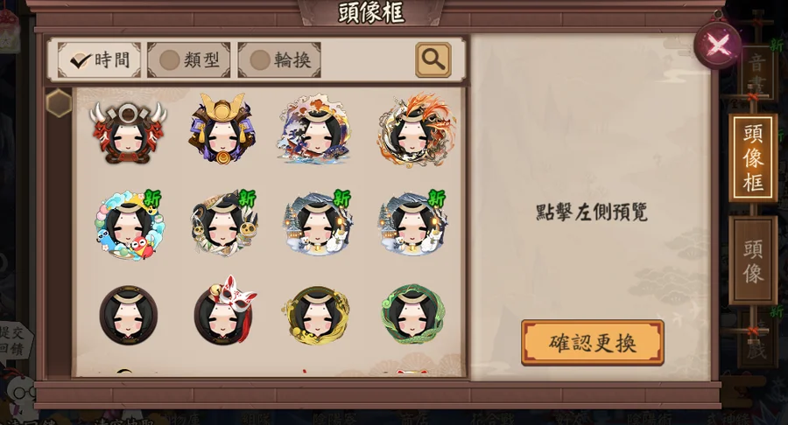The width and height of the screenshot is (788, 425).
Task: Choose the golden samurai helmet frame
Action: [x=222, y=129]
